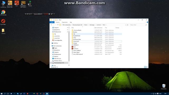Screen dimensions: 169x95
Task: Open the Recycle Bin on the desktop
Action: (x=164, y=87)
